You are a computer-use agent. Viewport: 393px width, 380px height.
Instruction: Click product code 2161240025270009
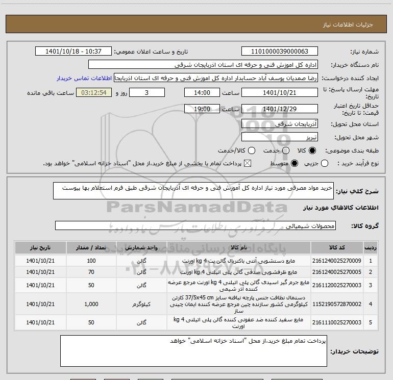pyautogui.click(x=337, y=261)
